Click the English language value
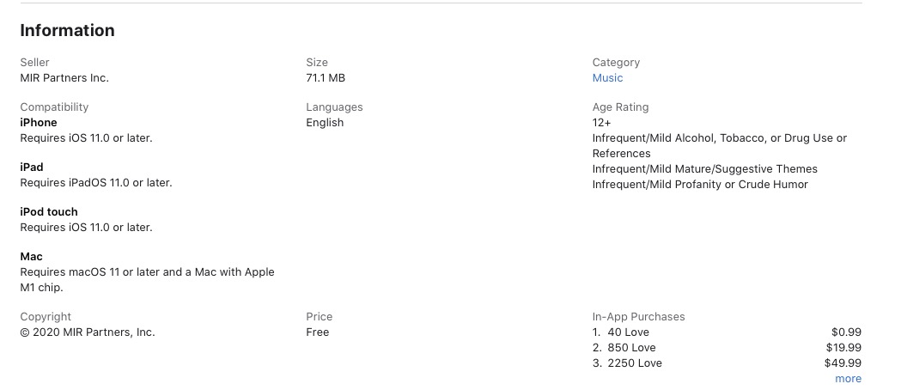This screenshot has width=901, height=390. pyautogui.click(x=325, y=123)
